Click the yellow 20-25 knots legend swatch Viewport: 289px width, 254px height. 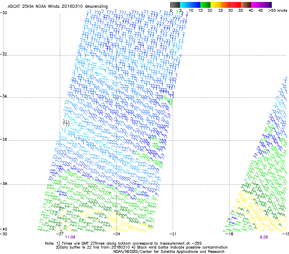click(x=216, y=5)
